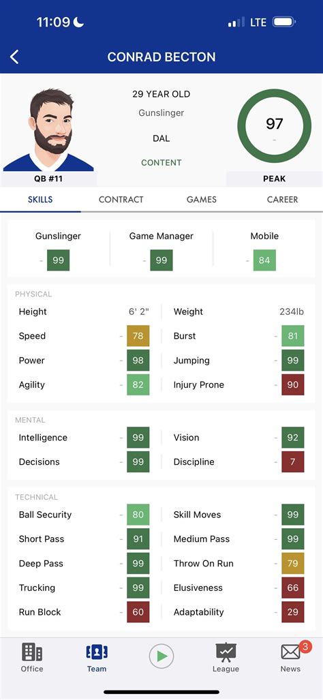Tap the overall 97 rating ring
The width and height of the screenshot is (323, 700).
[274, 126]
